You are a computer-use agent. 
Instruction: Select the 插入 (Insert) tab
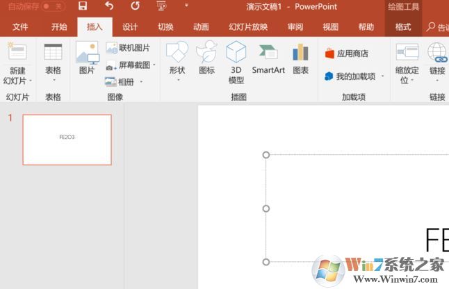click(95, 27)
